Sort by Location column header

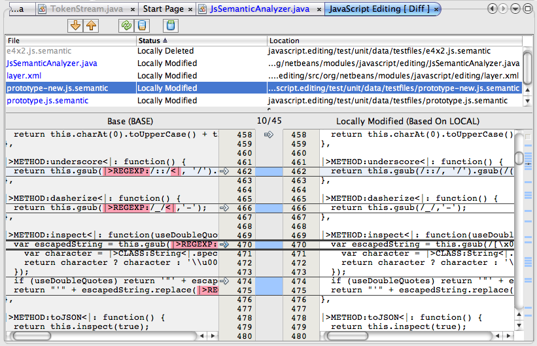(x=394, y=41)
